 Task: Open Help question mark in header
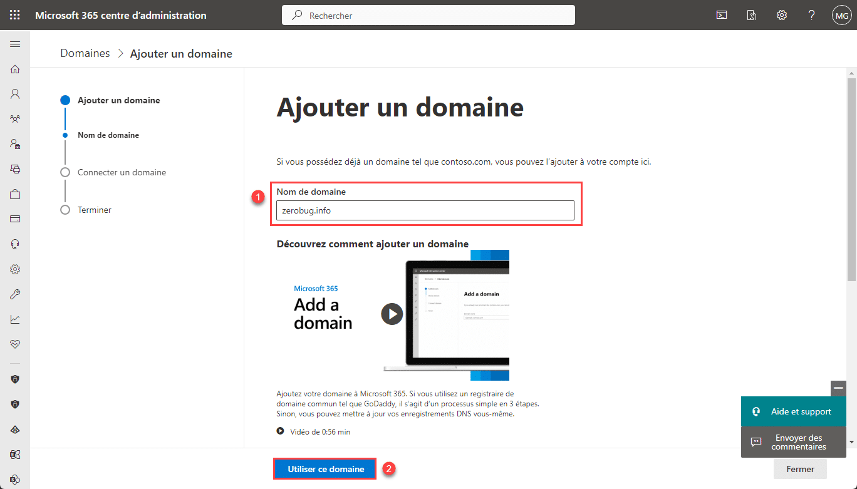[x=812, y=15]
